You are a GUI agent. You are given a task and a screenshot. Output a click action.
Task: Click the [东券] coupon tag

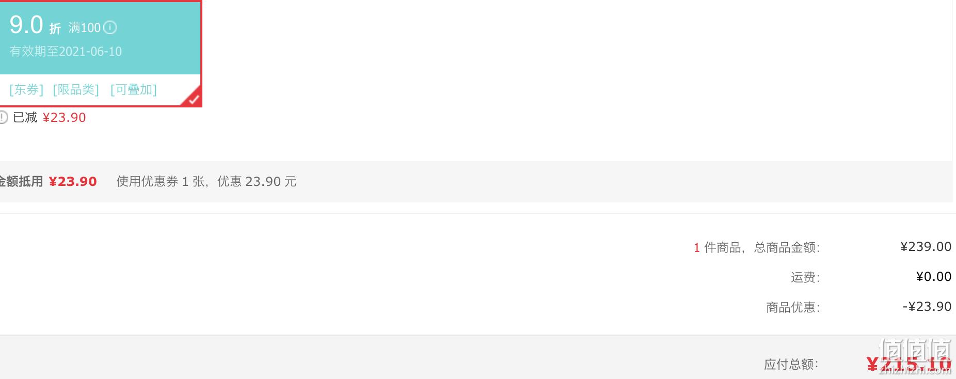pos(26,90)
